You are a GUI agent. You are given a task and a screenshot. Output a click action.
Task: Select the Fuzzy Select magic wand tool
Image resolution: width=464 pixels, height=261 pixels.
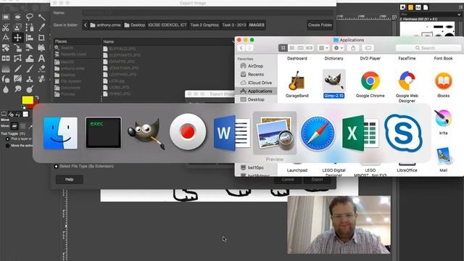point(41,17)
